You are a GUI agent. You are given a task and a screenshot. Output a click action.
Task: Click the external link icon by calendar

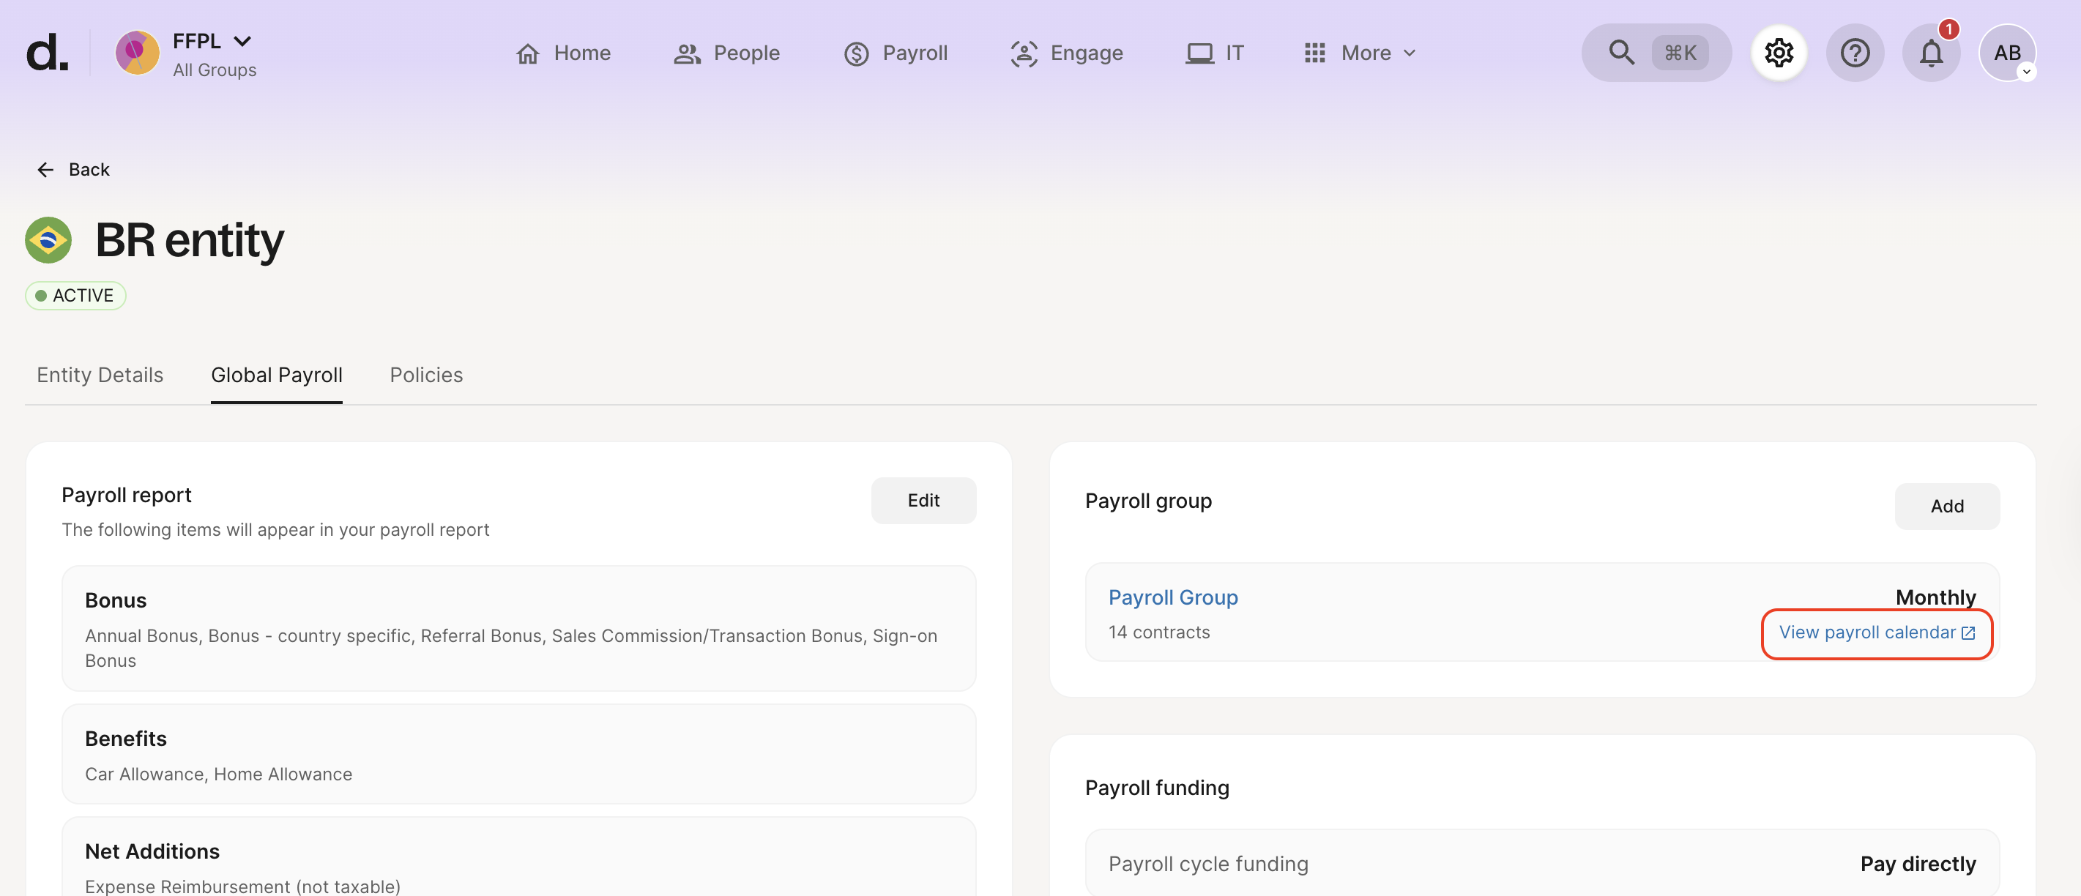[1968, 633]
